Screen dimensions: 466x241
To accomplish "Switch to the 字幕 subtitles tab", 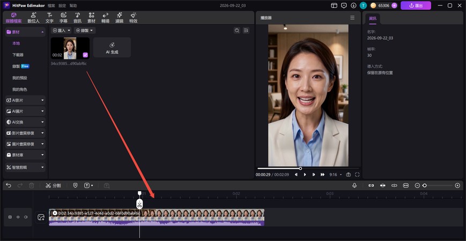I will coord(63,18).
